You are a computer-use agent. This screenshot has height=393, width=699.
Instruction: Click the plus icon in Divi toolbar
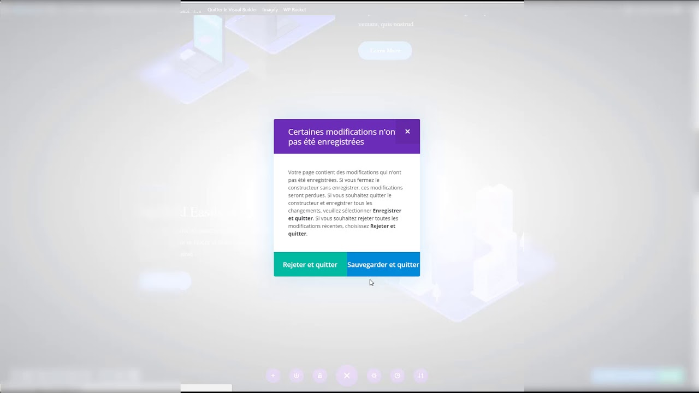click(273, 376)
